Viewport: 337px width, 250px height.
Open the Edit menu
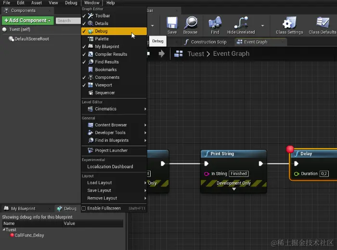[20, 3]
